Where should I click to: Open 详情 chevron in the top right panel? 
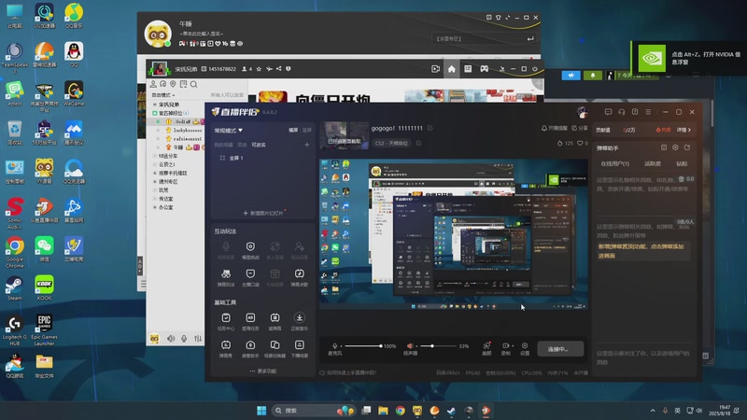click(x=684, y=130)
